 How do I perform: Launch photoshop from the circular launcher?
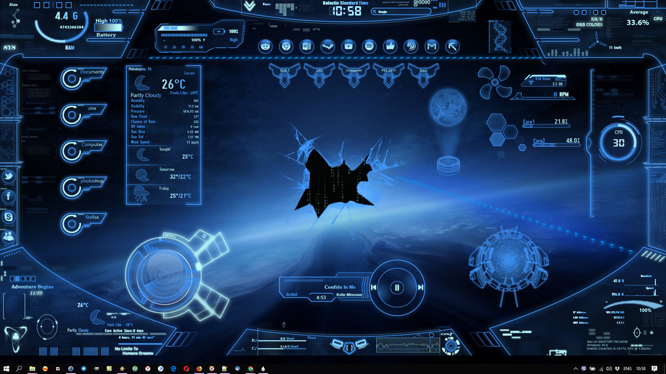point(83,187)
